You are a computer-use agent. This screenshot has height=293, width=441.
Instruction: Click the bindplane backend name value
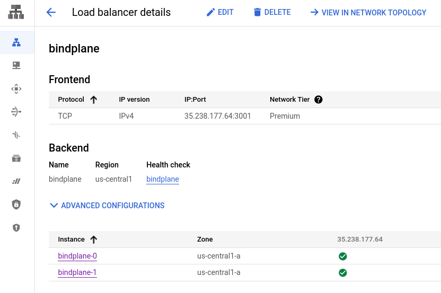coord(65,179)
